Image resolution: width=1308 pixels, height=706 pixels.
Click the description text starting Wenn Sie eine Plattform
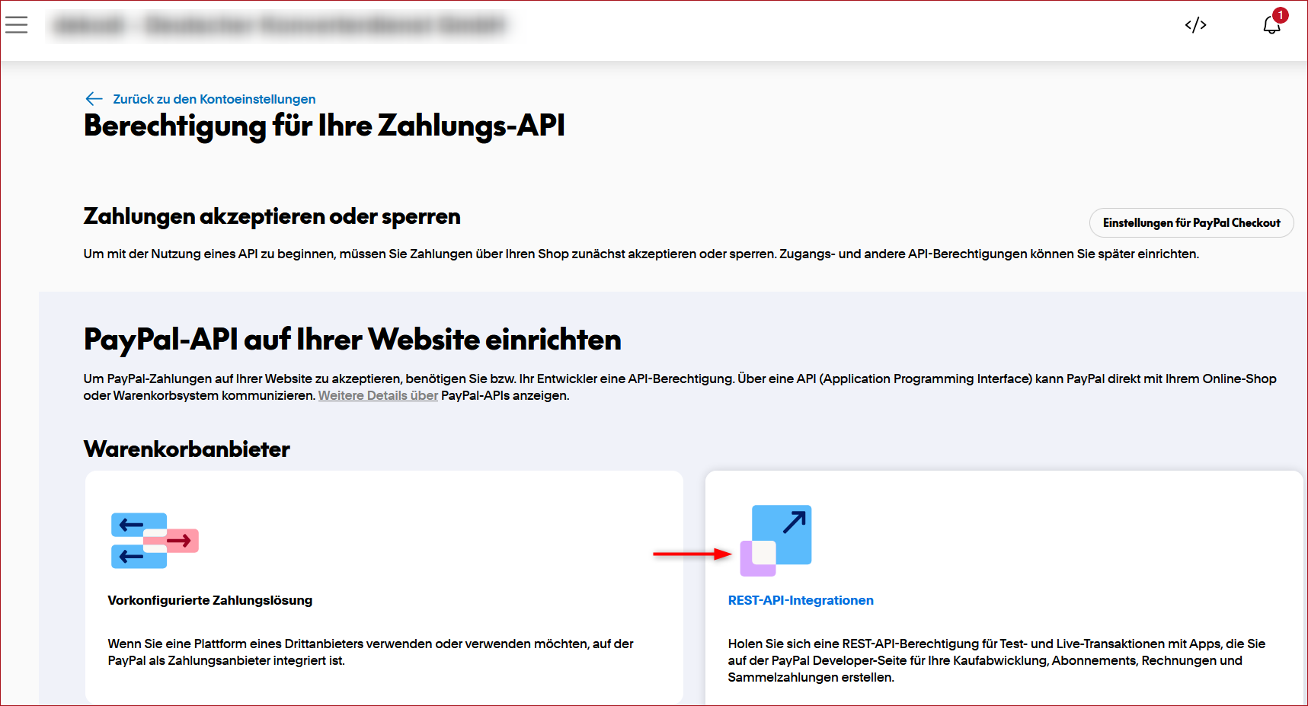click(370, 652)
